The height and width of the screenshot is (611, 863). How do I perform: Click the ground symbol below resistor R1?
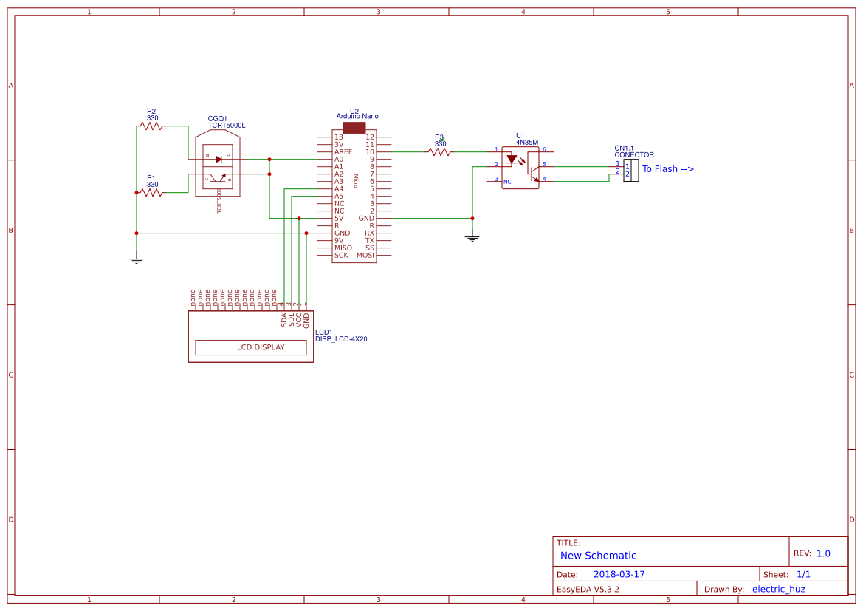136,259
